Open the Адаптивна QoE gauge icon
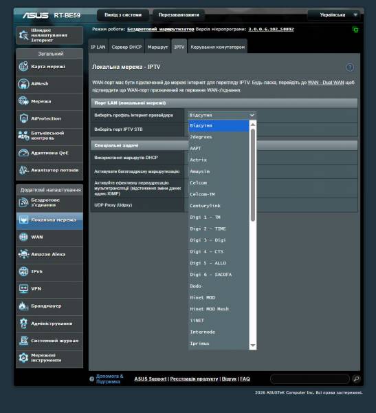The width and height of the screenshot is (376, 413). (x=23, y=153)
